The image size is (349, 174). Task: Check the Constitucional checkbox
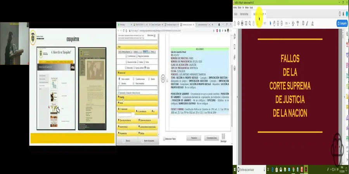pos(126,56)
